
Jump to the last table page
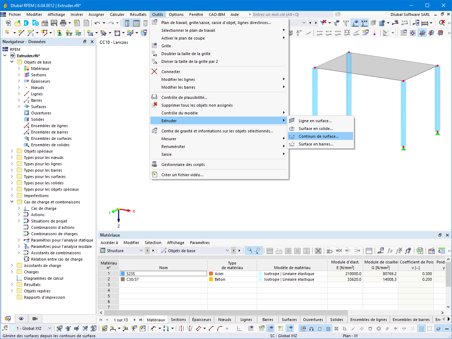(141, 320)
